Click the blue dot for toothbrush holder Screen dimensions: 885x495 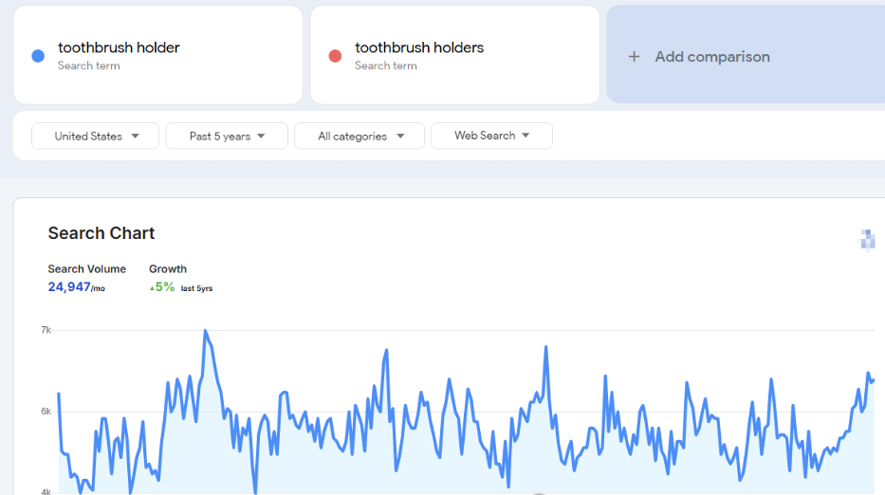(38, 55)
